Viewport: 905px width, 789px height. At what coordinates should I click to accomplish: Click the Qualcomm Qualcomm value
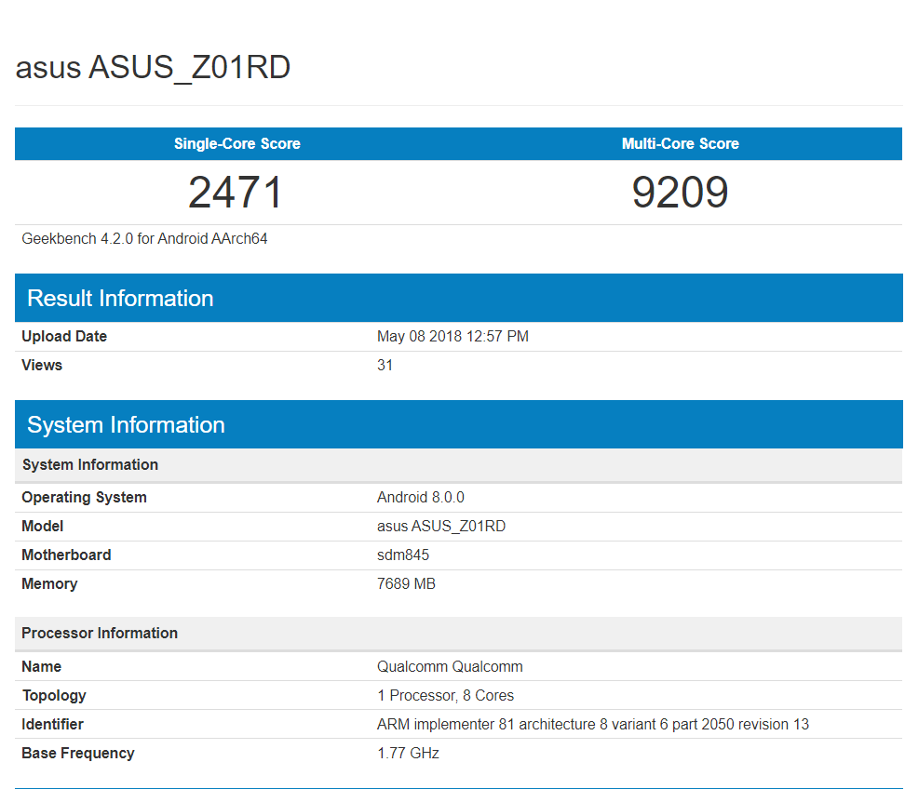(x=450, y=667)
